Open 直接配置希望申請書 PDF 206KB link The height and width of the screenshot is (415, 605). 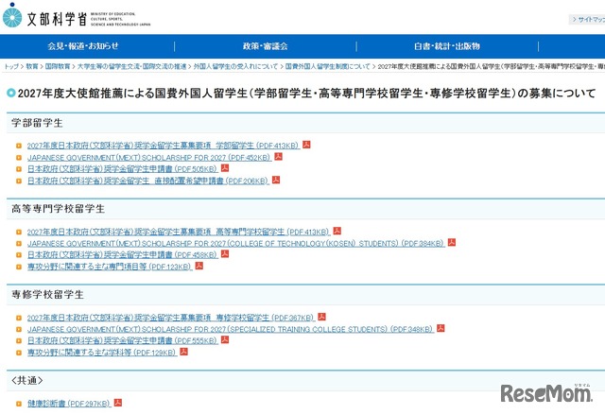tap(148, 181)
